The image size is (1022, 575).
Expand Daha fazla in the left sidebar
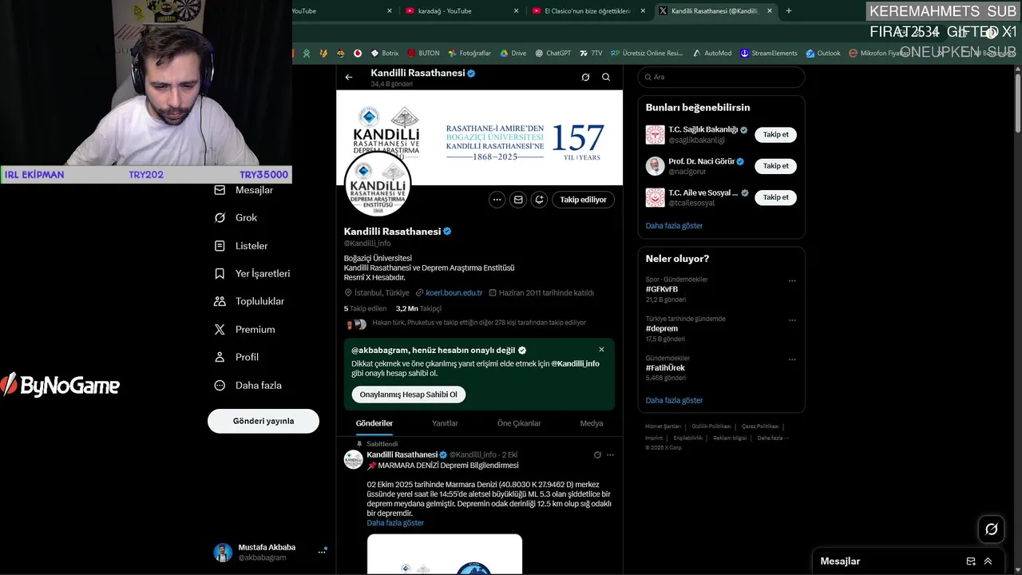coord(248,385)
